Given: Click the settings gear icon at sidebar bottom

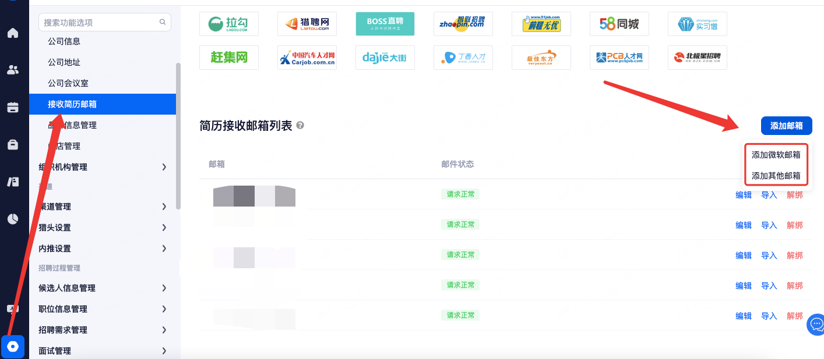Looking at the screenshot, I should (x=12, y=347).
